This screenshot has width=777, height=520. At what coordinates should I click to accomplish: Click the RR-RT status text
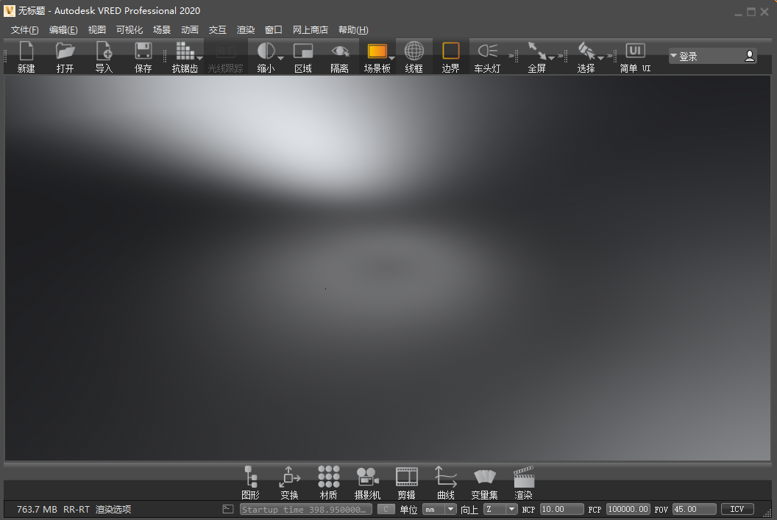77,509
